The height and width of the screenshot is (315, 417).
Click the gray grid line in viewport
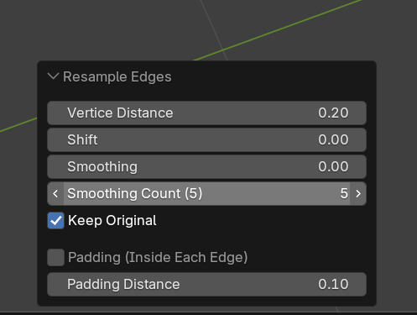(214, 29)
